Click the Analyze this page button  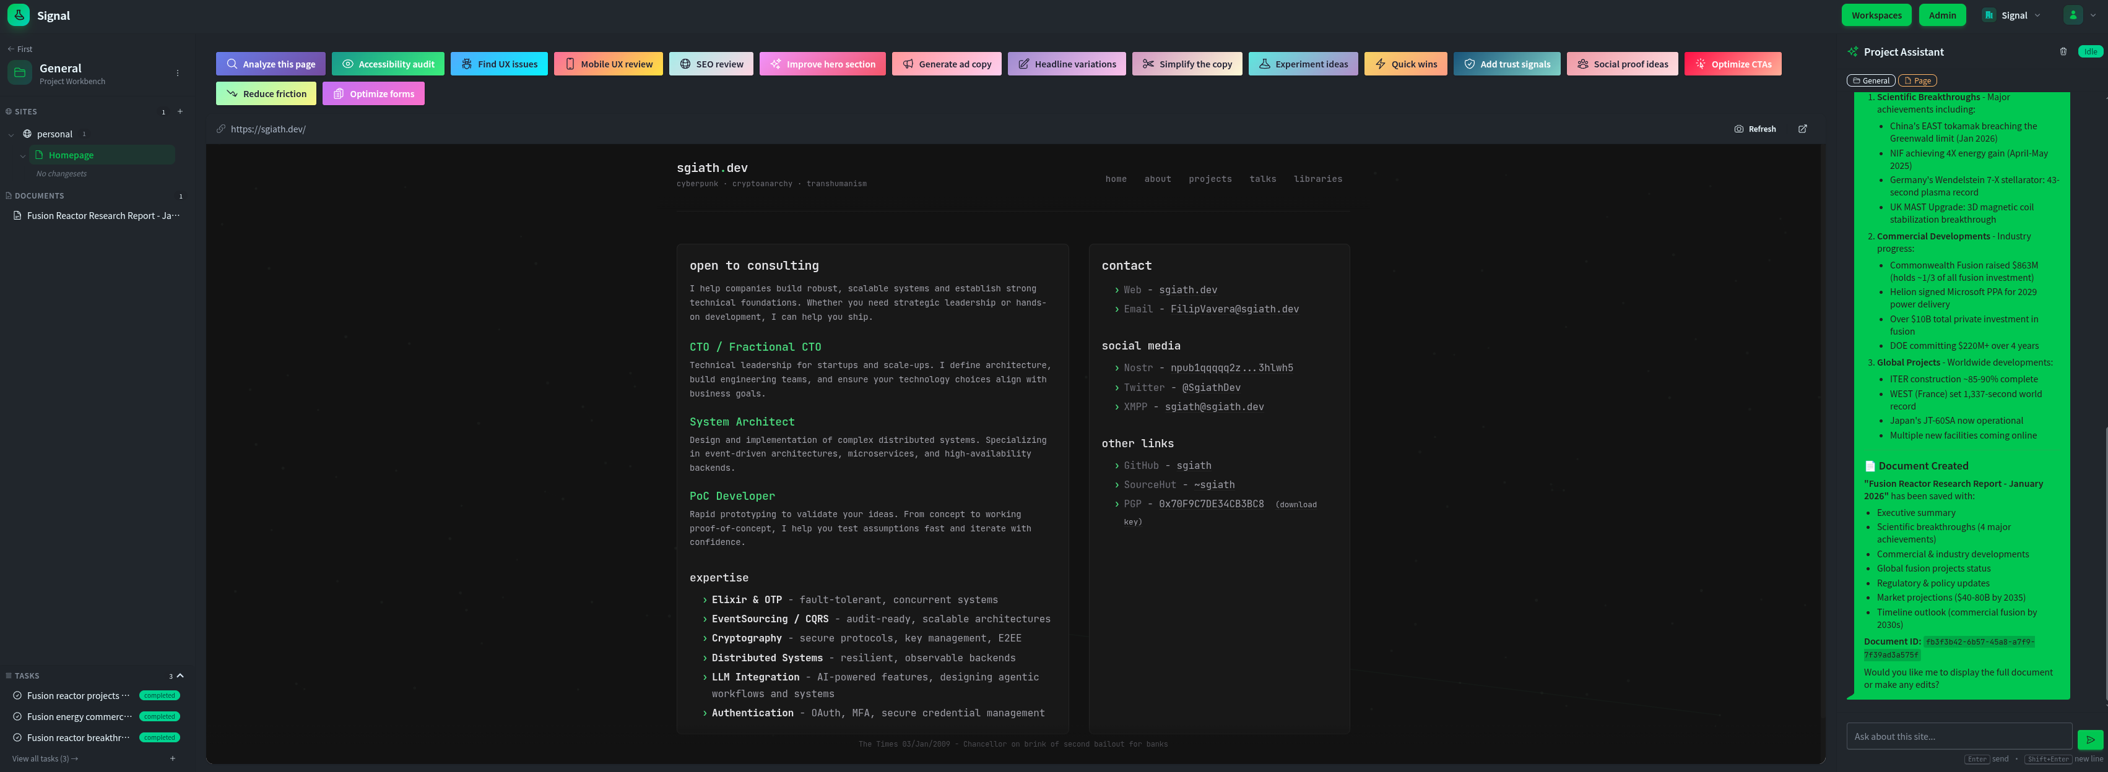pos(270,63)
